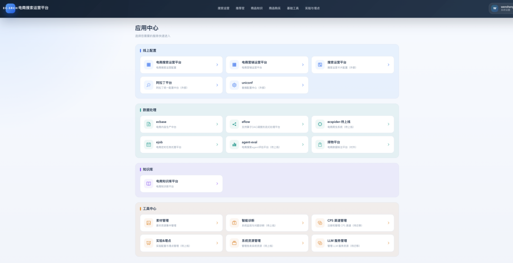
Task: Click the chevron on CPS 渠道管理 card
Action: tap(389, 223)
